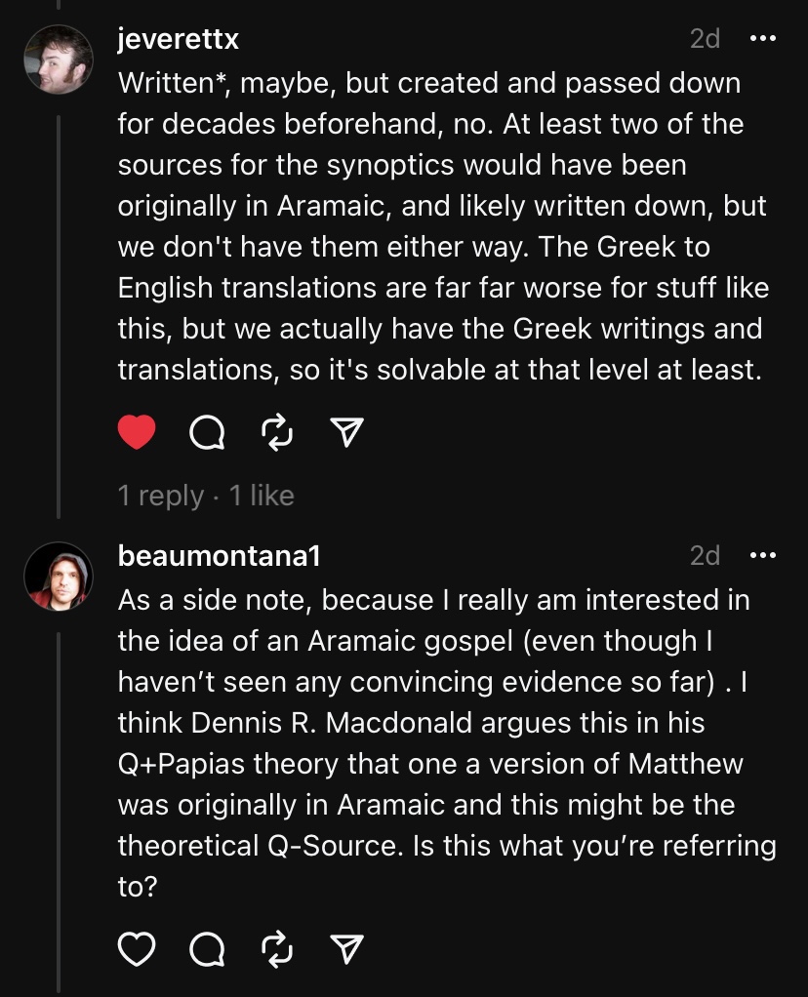Image resolution: width=808 pixels, height=997 pixels.
Task: Open more options for jeverettx's post
Action: pyautogui.click(x=762, y=39)
